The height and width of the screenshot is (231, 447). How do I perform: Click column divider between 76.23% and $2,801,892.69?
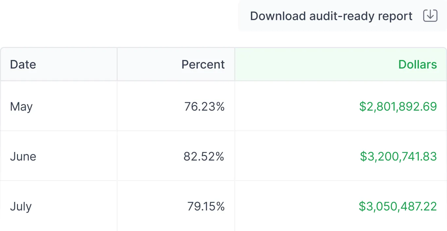[x=235, y=106]
